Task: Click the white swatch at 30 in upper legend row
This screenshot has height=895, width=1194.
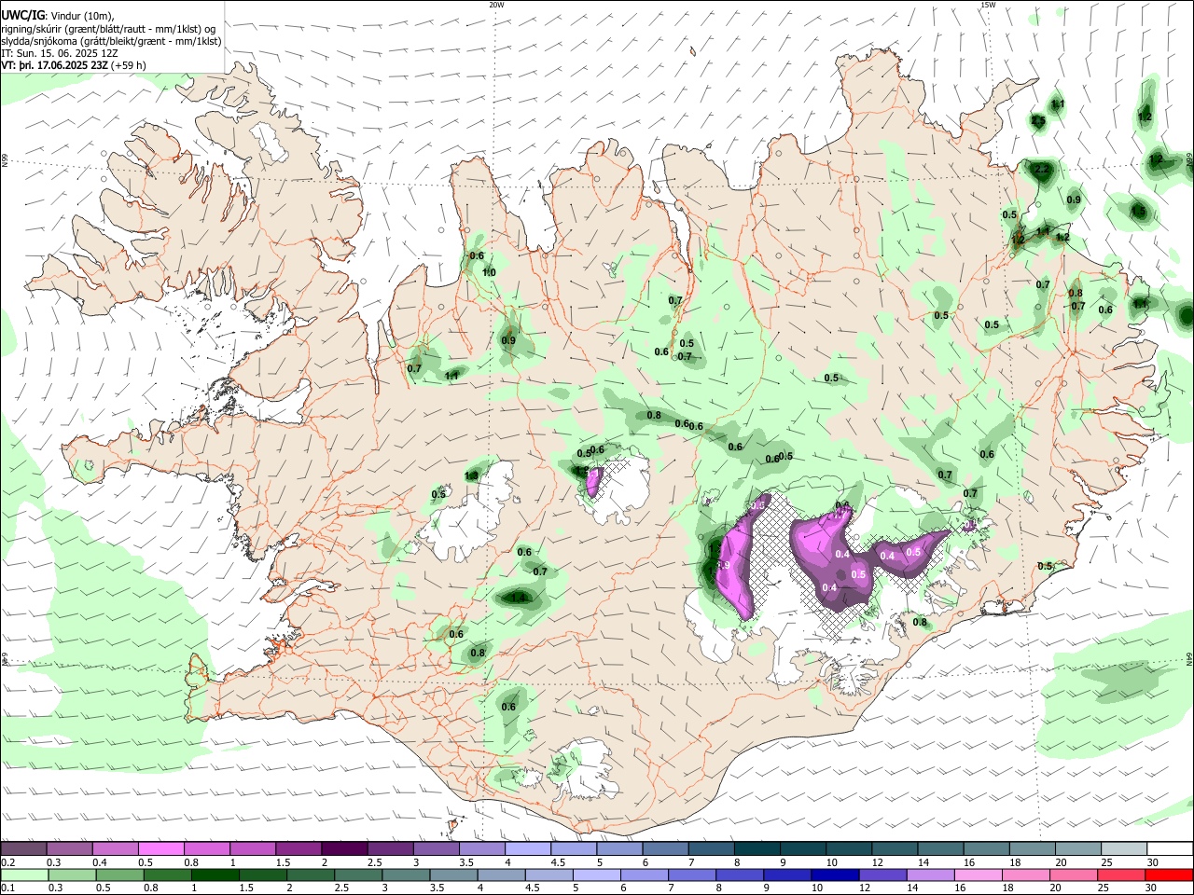Action: pyautogui.click(x=1170, y=849)
